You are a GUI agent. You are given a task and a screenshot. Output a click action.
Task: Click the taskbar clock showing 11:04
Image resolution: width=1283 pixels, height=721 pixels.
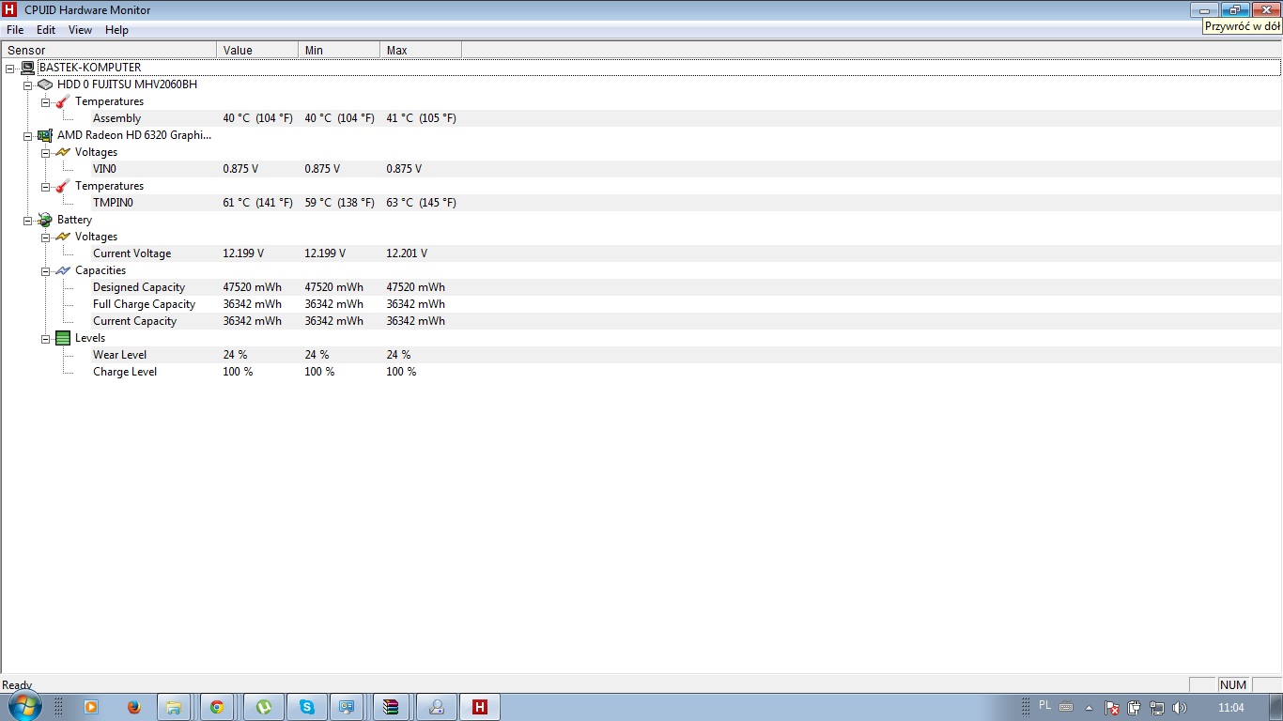pyautogui.click(x=1230, y=708)
